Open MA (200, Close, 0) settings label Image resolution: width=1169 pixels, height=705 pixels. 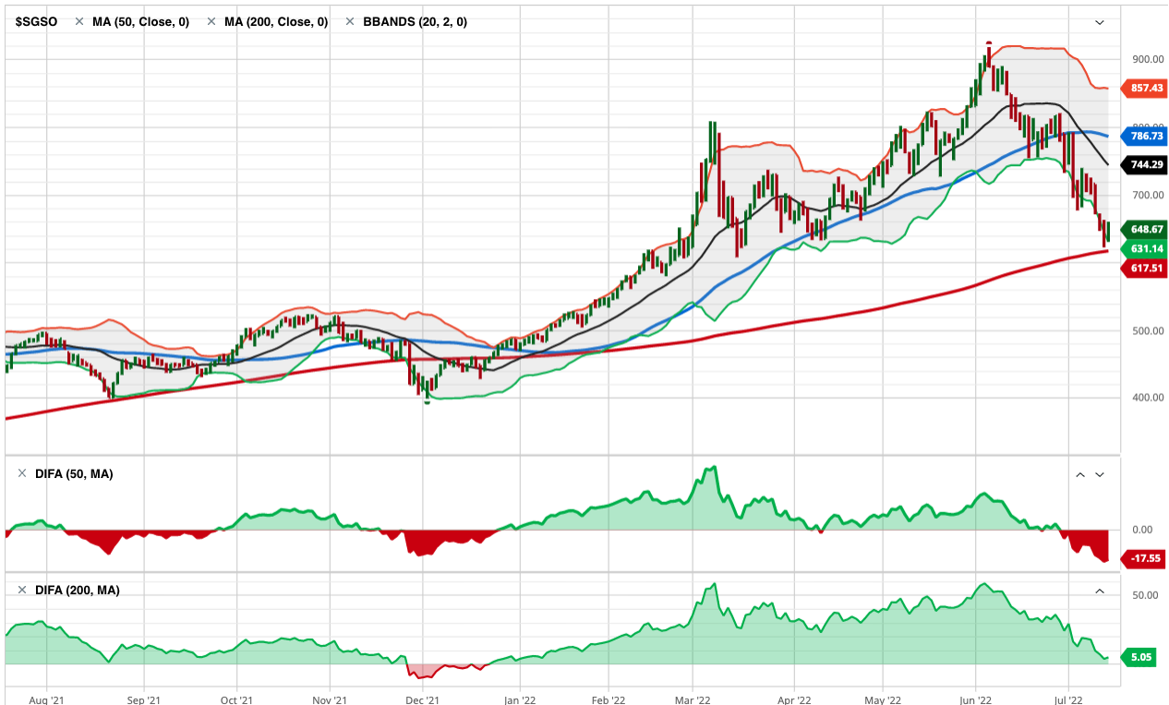coord(276,21)
